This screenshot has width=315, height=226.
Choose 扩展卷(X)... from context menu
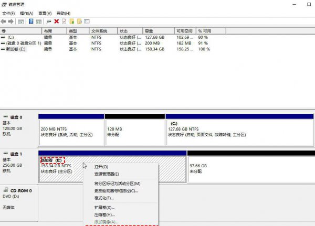(x=121, y=208)
